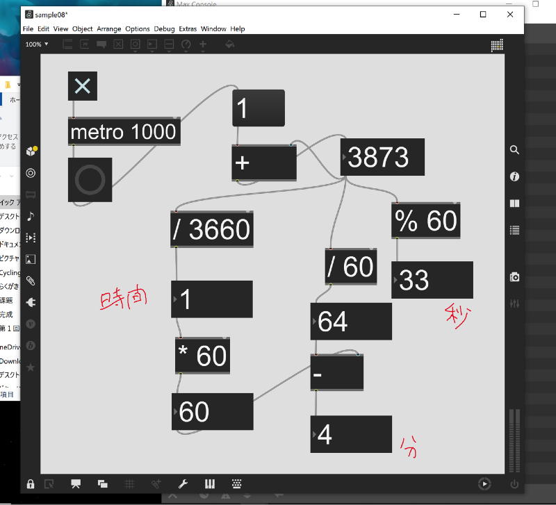Open the Help menu
The width and height of the screenshot is (556, 505).
coord(238,28)
